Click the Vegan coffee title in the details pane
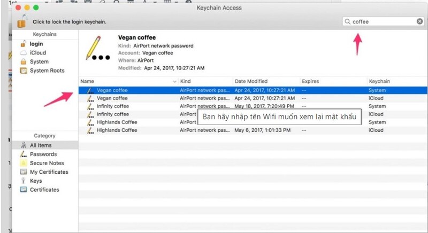This screenshot has height=233, width=428. pyautogui.click(x=137, y=37)
